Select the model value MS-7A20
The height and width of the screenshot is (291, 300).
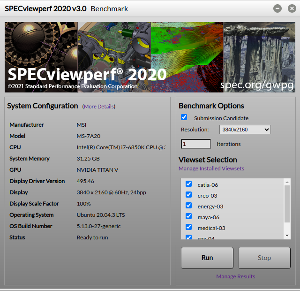click(89, 136)
